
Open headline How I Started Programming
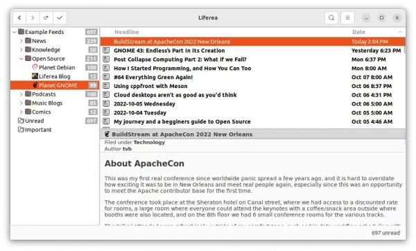point(182,68)
